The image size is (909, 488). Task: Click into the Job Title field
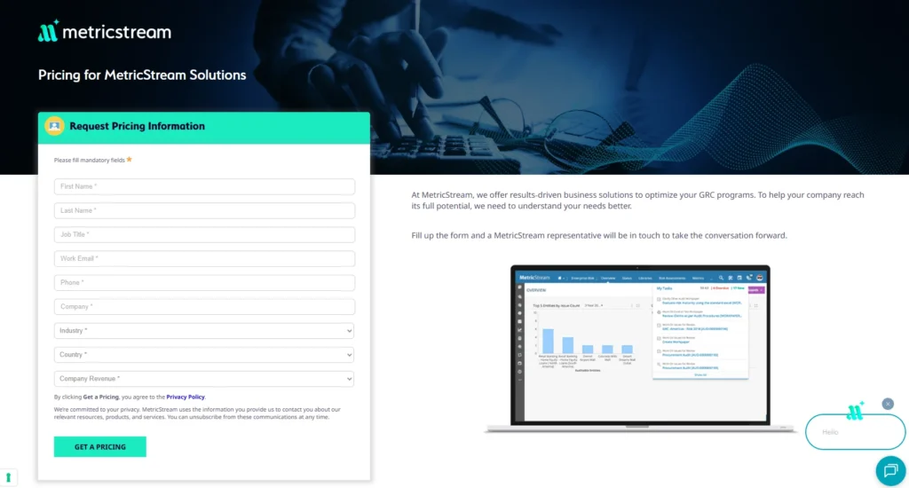pos(204,235)
